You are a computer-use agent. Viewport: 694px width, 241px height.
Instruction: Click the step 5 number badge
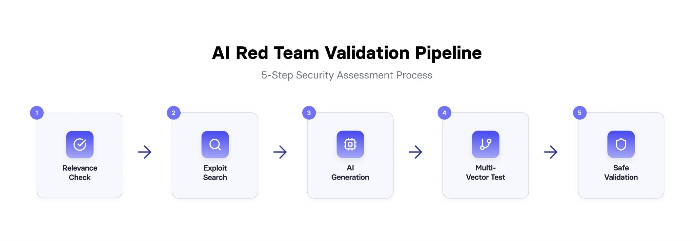click(579, 113)
